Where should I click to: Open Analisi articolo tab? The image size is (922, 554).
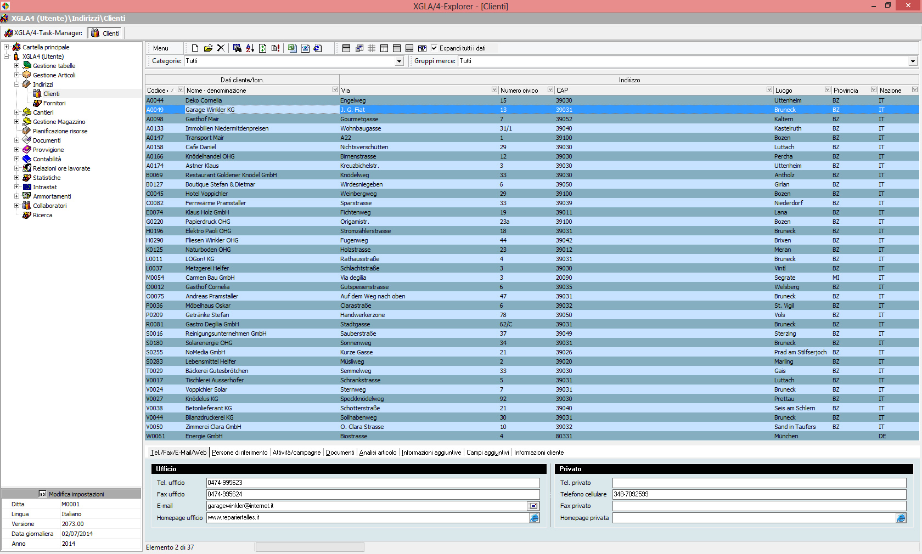378,453
